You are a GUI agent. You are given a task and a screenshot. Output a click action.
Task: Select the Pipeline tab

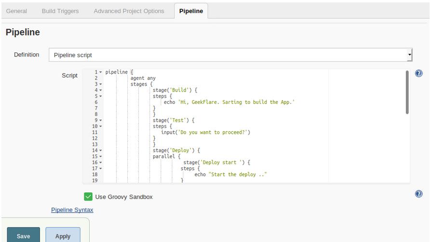click(191, 11)
